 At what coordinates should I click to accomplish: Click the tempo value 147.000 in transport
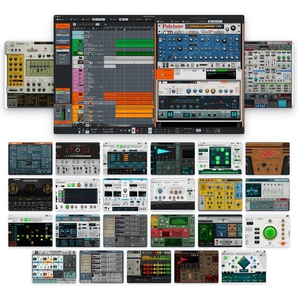coord(94,130)
